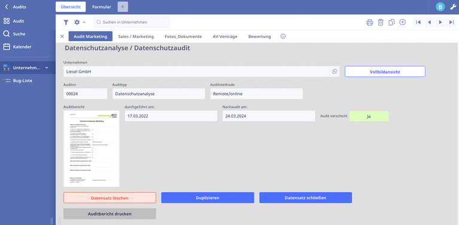The image size is (459, 225).
Task: Duplicate record using the copy icon
Action: click(391, 22)
